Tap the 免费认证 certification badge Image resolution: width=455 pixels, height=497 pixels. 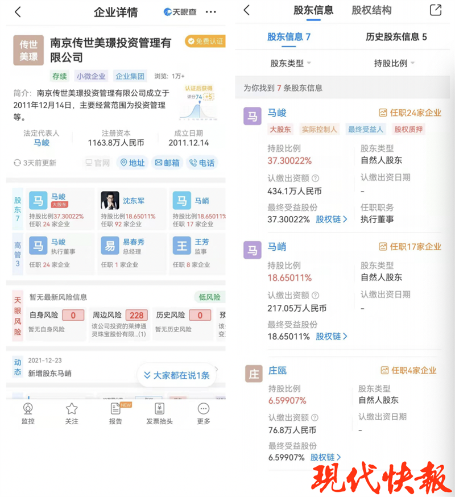click(x=205, y=41)
